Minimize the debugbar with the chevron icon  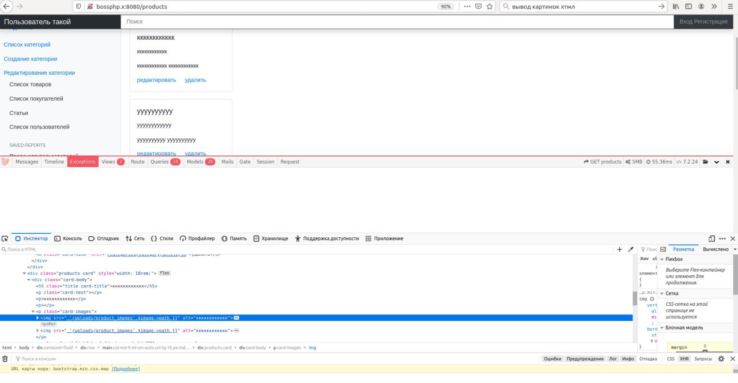point(717,162)
